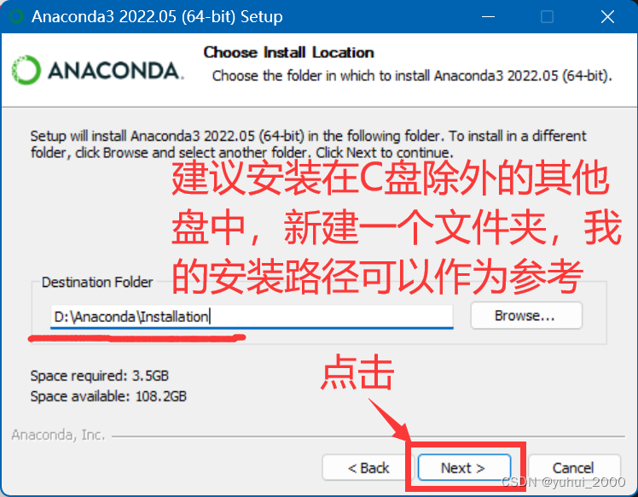Viewport: 638px width, 497px height.
Task: Click the Anaconda logo in the header
Action: 97,70
